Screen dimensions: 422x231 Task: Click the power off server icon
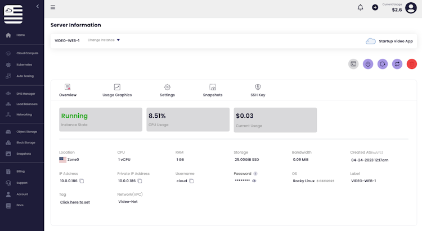pos(368,64)
